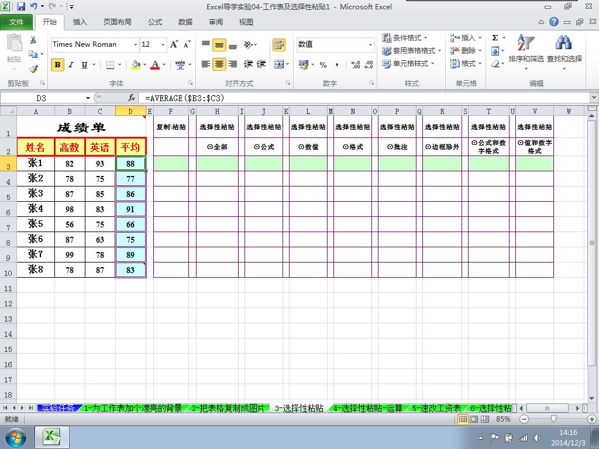Switch to the 数据 ribbon tab
This screenshot has width=599, height=449.
pyautogui.click(x=185, y=22)
